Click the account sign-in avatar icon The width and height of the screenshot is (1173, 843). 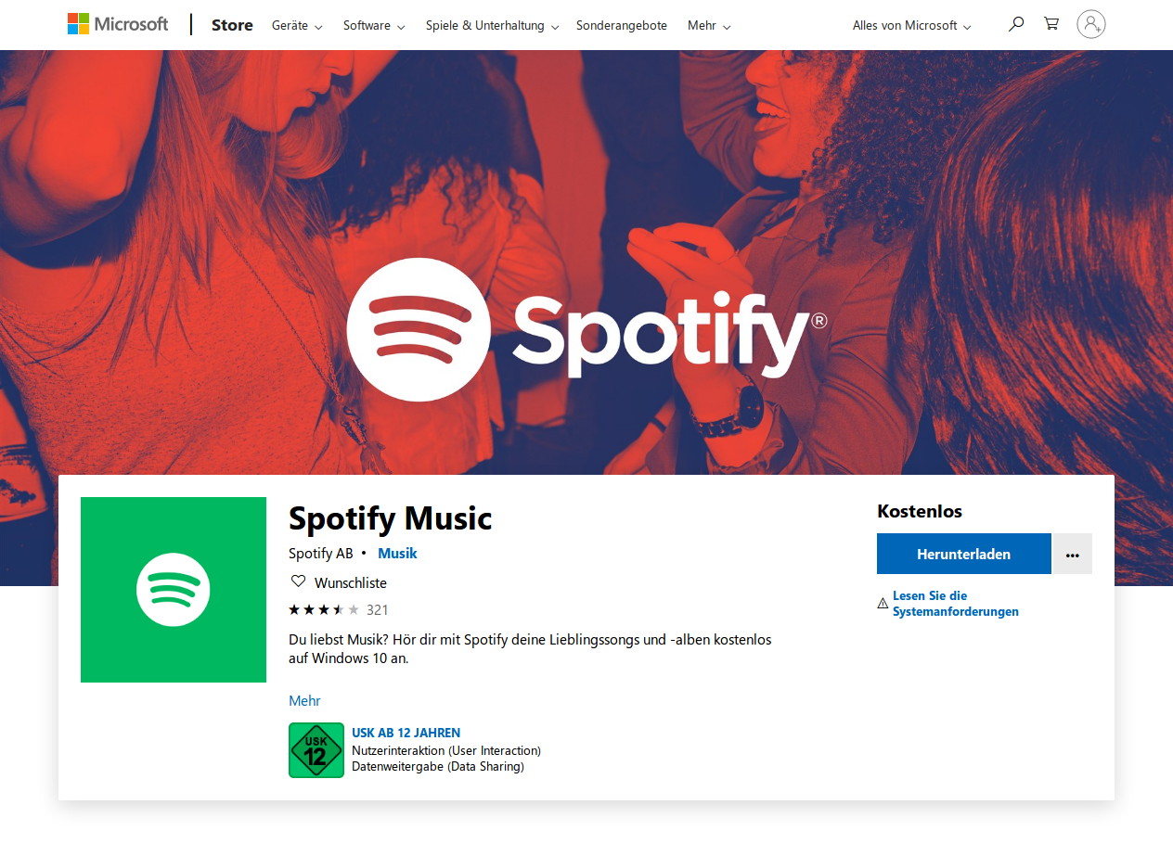(x=1091, y=24)
